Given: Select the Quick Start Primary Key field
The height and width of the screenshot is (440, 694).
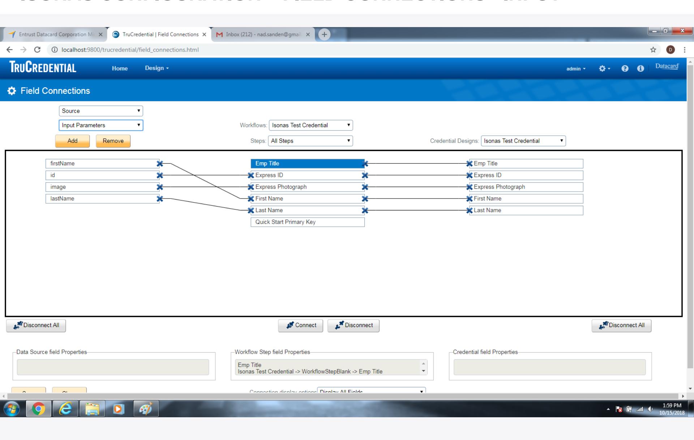Looking at the screenshot, I should [x=308, y=222].
